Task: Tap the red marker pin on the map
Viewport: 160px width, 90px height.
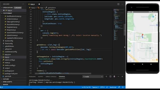Action: pyautogui.click(x=142, y=35)
